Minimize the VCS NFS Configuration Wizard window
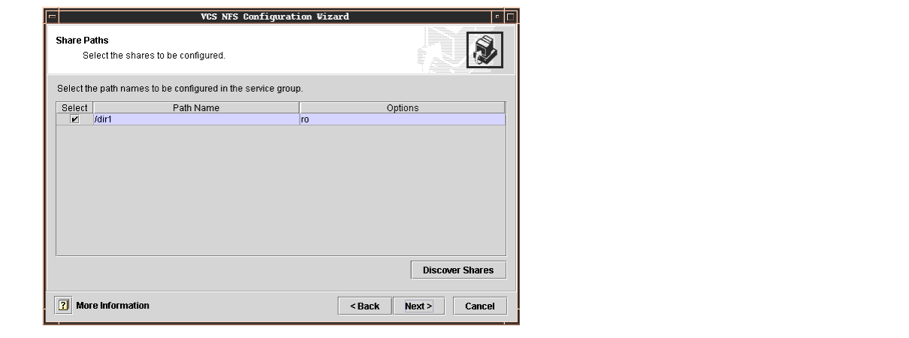 [x=497, y=17]
